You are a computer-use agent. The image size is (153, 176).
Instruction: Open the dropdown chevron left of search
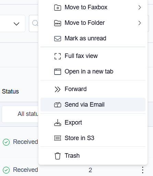click(x=16, y=24)
